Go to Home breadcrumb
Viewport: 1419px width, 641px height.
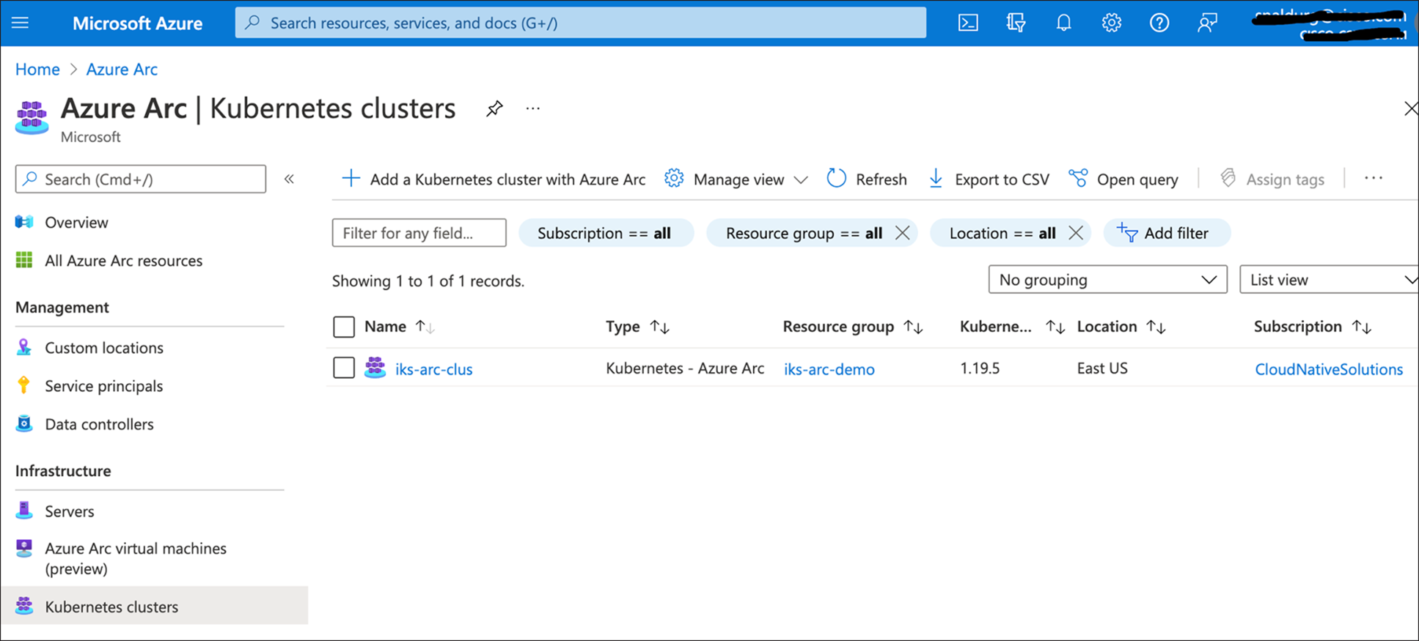point(37,69)
